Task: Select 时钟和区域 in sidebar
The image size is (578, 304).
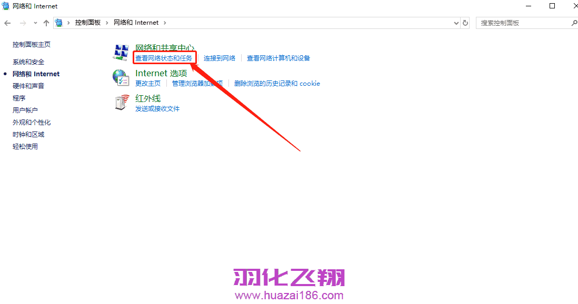Action: (x=28, y=135)
